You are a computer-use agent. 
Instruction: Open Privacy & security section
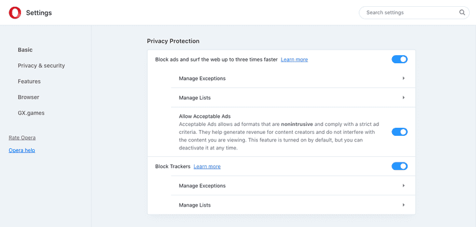tap(41, 66)
